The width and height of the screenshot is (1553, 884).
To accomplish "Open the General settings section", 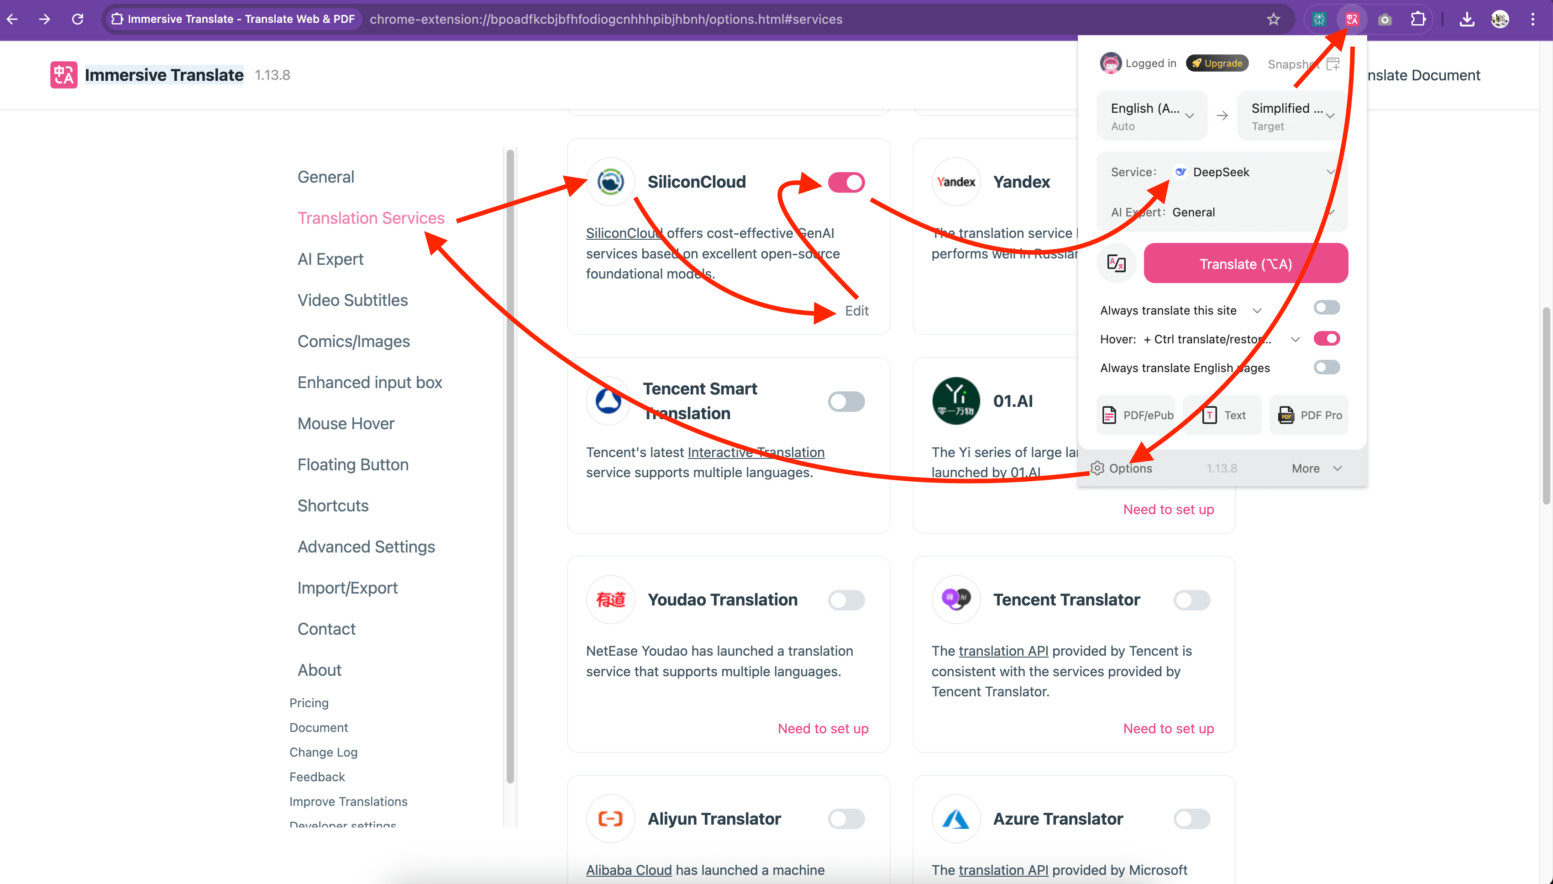I will point(325,177).
